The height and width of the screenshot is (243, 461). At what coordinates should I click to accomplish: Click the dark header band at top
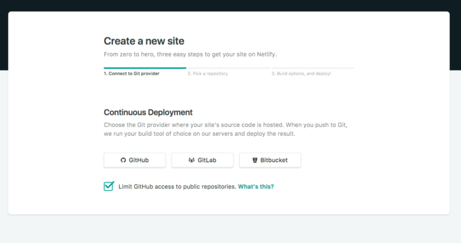point(231,5)
